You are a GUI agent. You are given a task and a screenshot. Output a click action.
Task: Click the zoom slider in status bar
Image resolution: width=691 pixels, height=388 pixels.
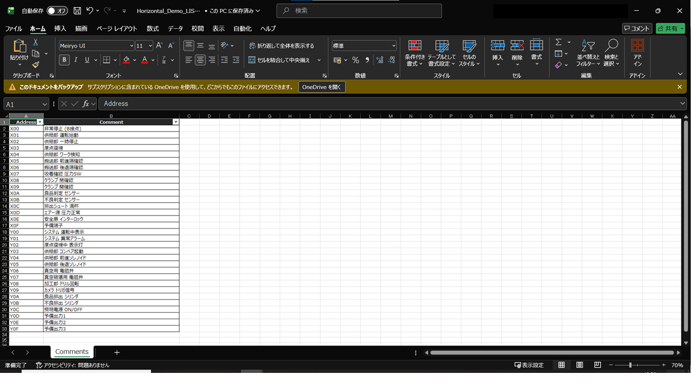tap(630, 365)
